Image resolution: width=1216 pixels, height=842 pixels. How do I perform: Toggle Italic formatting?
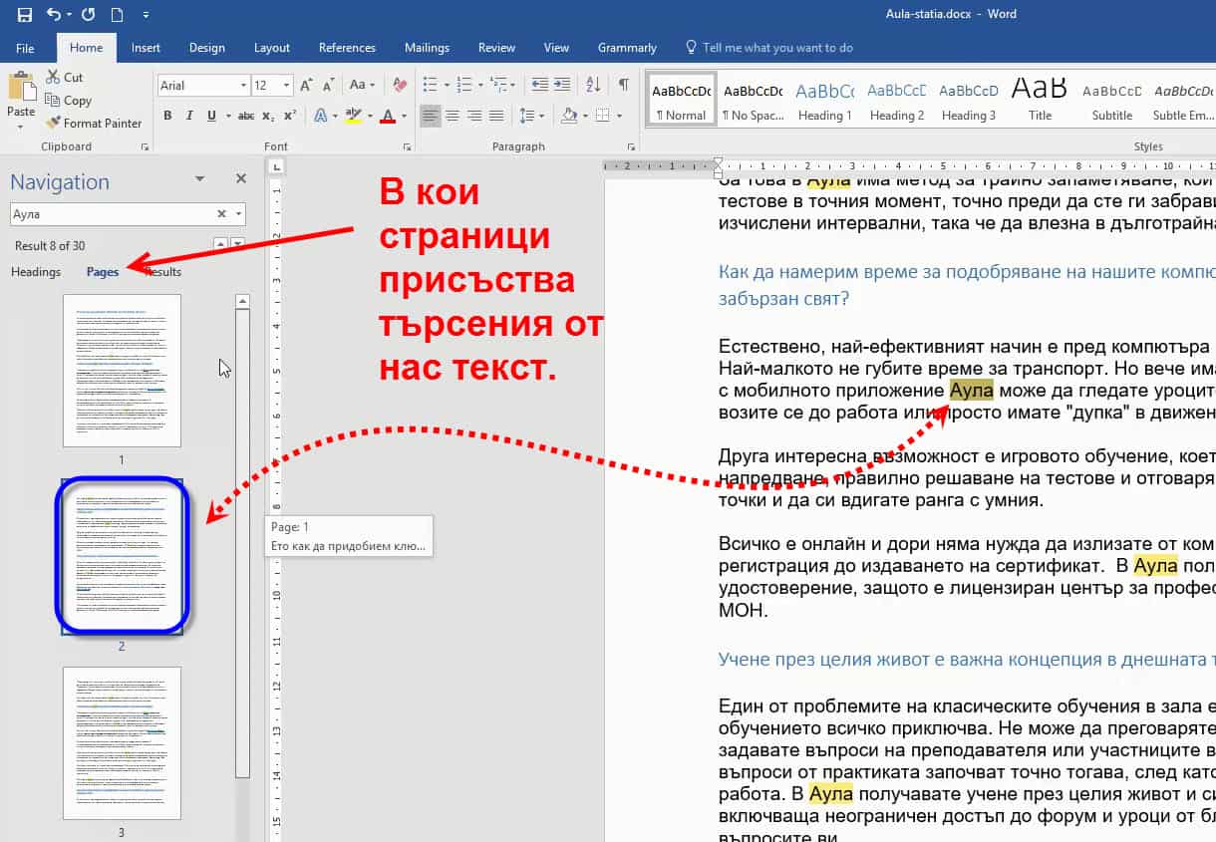189,117
